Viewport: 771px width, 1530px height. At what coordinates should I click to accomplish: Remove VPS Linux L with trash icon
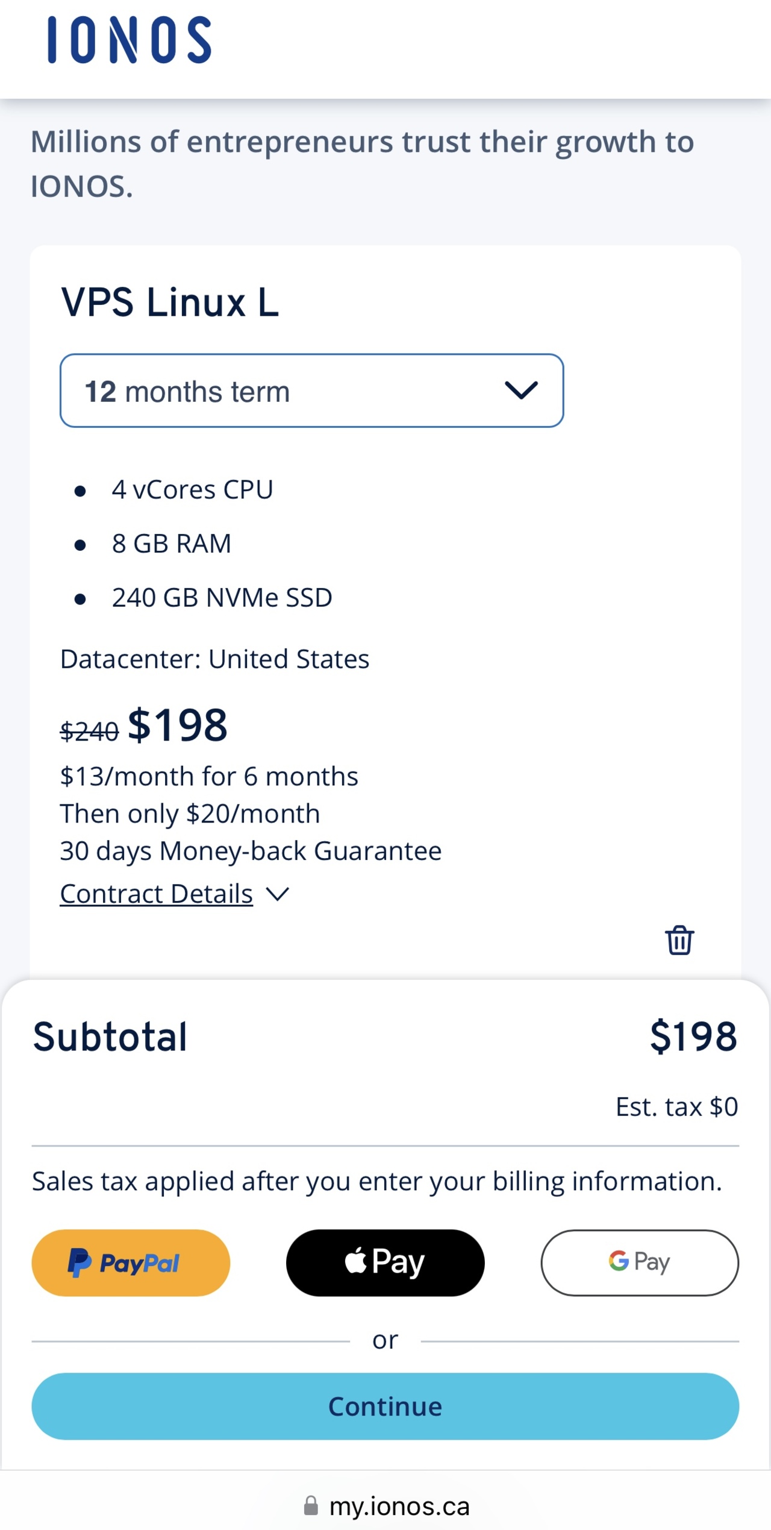[x=679, y=940]
